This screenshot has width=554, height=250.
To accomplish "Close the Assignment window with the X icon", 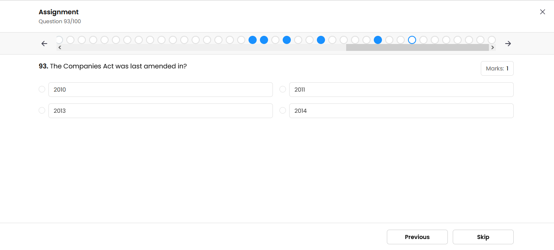I will click(542, 12).
